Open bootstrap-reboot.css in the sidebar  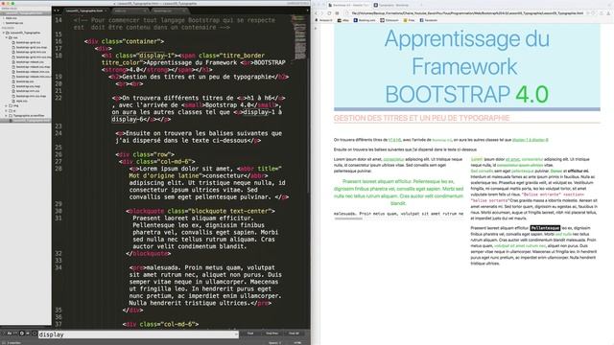coord(30,61)
